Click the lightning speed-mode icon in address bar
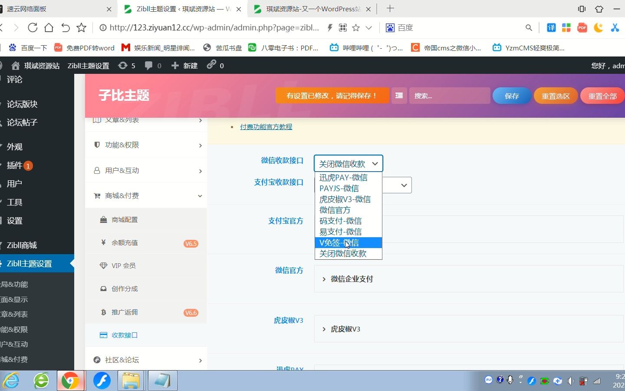This screenshot has width=625, height=391. (x=330, y=28)
